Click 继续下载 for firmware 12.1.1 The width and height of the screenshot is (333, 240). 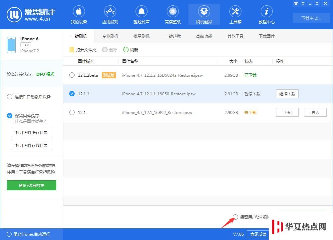287,94
